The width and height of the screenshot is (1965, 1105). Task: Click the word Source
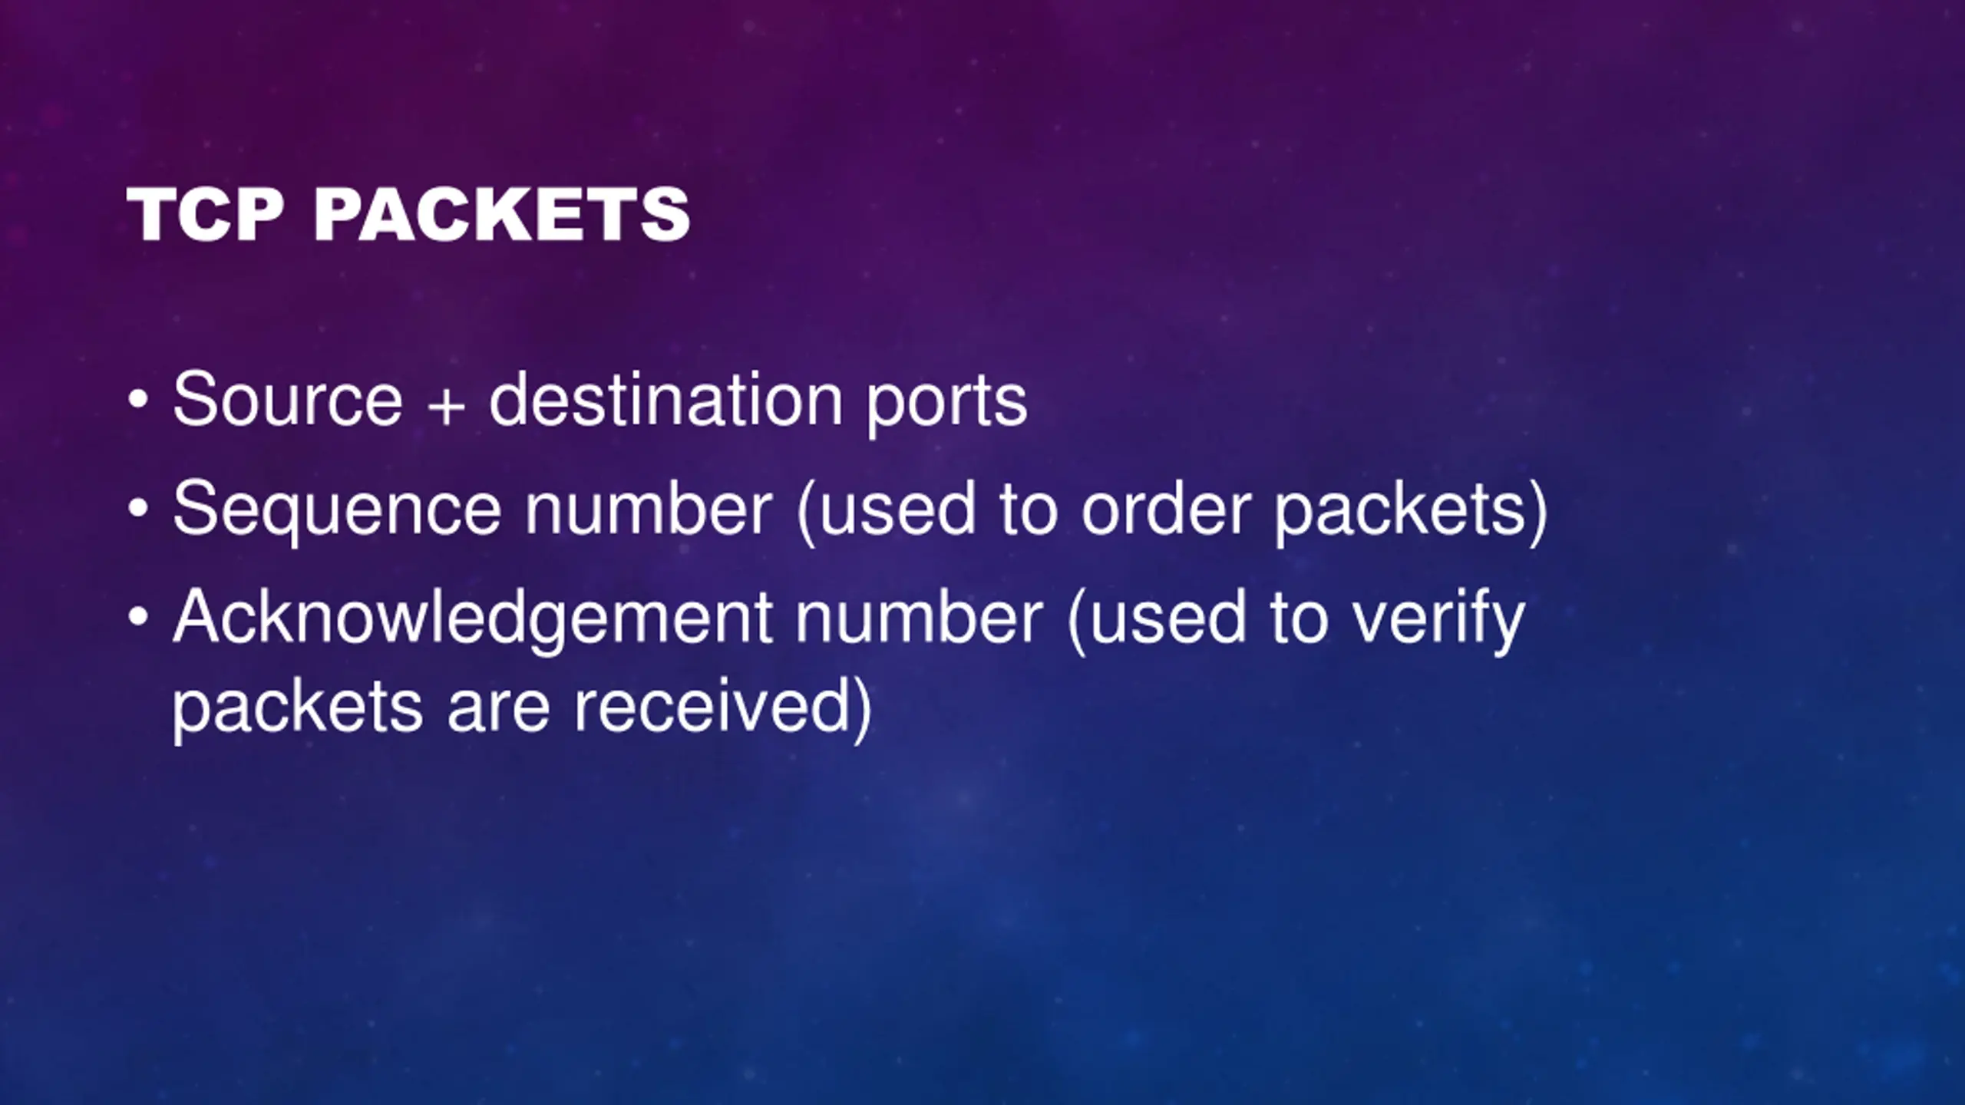tap(287, 400)
